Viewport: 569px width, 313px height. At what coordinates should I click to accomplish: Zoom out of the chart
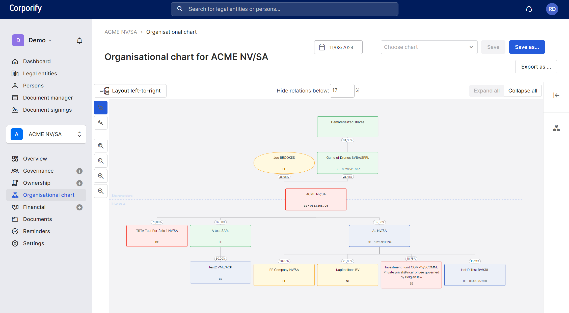(x=101, y=191)
